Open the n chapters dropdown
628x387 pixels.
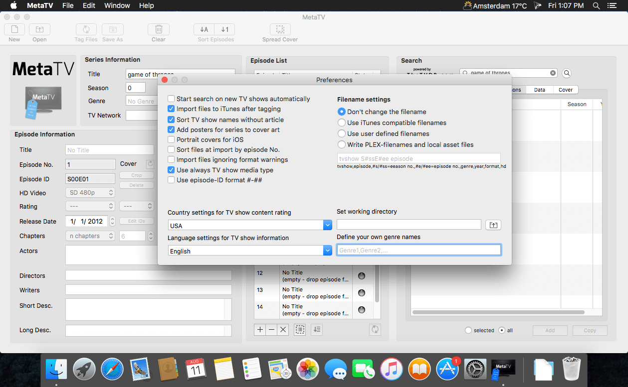[x=90, y=236]
